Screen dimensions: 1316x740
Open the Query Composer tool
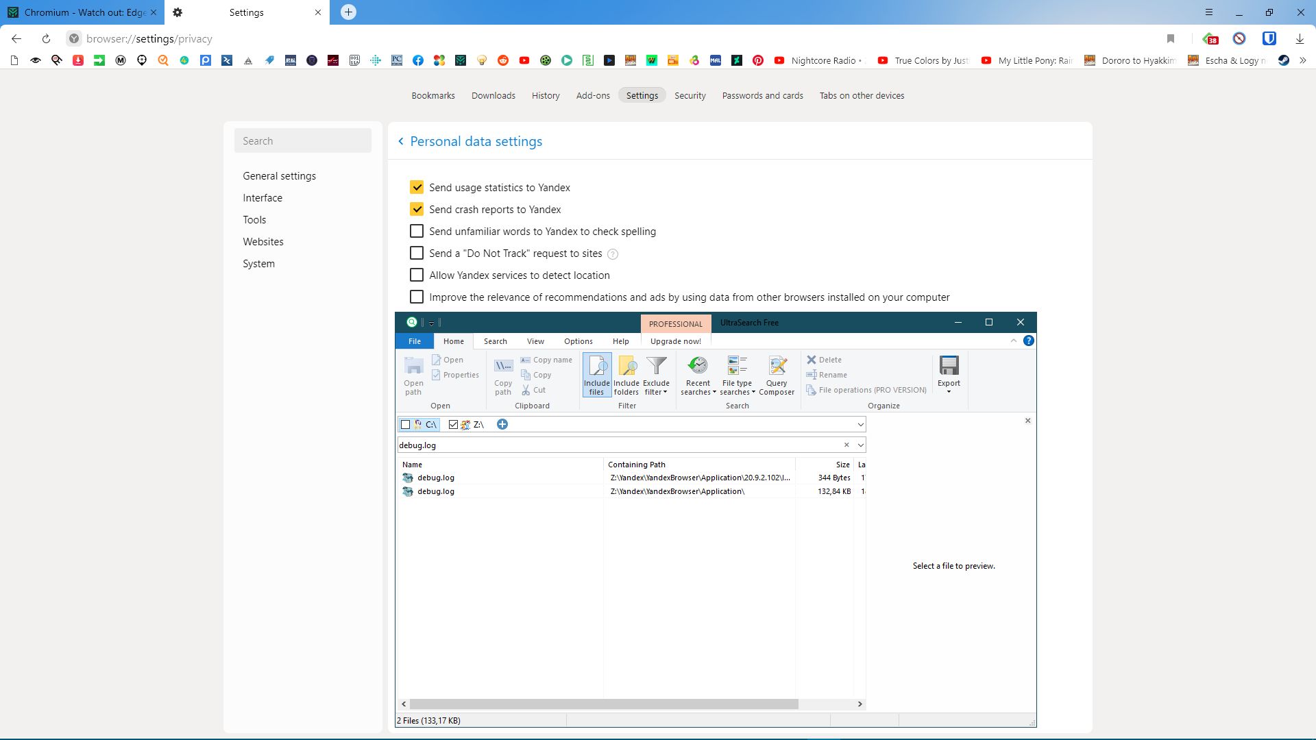[x=776, y=374]
